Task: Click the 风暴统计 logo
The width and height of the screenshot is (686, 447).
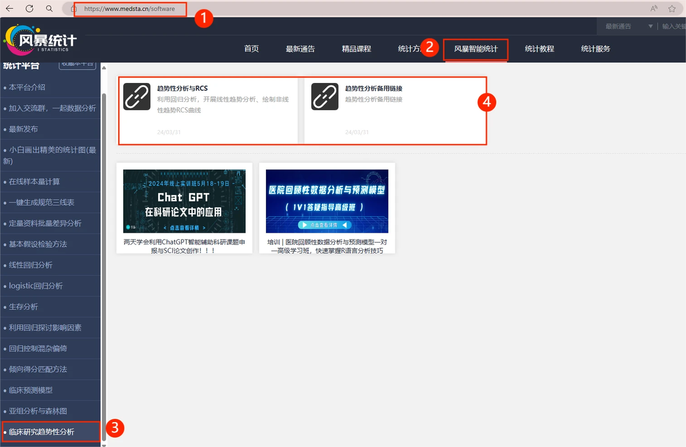Action: coord(40,40)
